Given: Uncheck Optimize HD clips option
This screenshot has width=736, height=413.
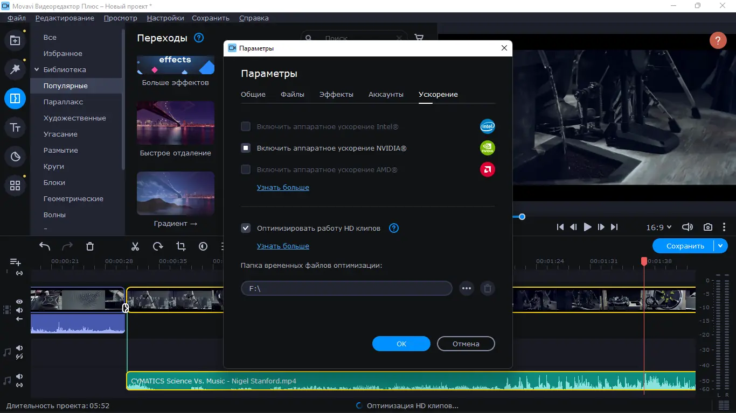Looking at the screenshot, I should (246, 228).
